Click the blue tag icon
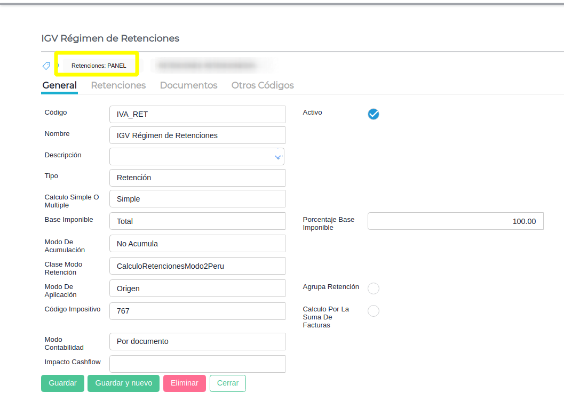564x417 pixels. point(46,66)
